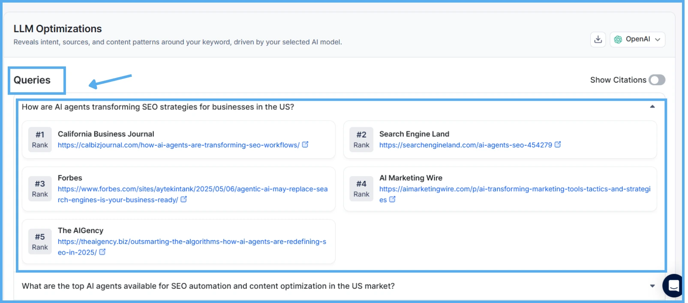This screenshot has height=303, width=688.
Task: Click external link icon beside Forbes URL
Action: (183, 199)
